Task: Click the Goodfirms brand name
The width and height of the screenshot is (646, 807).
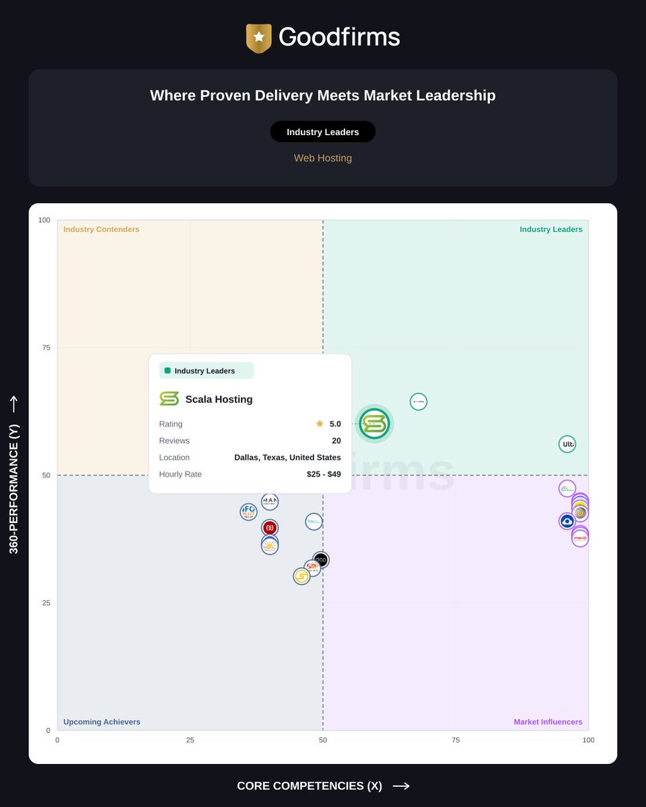Action: (x=339, y=37)
